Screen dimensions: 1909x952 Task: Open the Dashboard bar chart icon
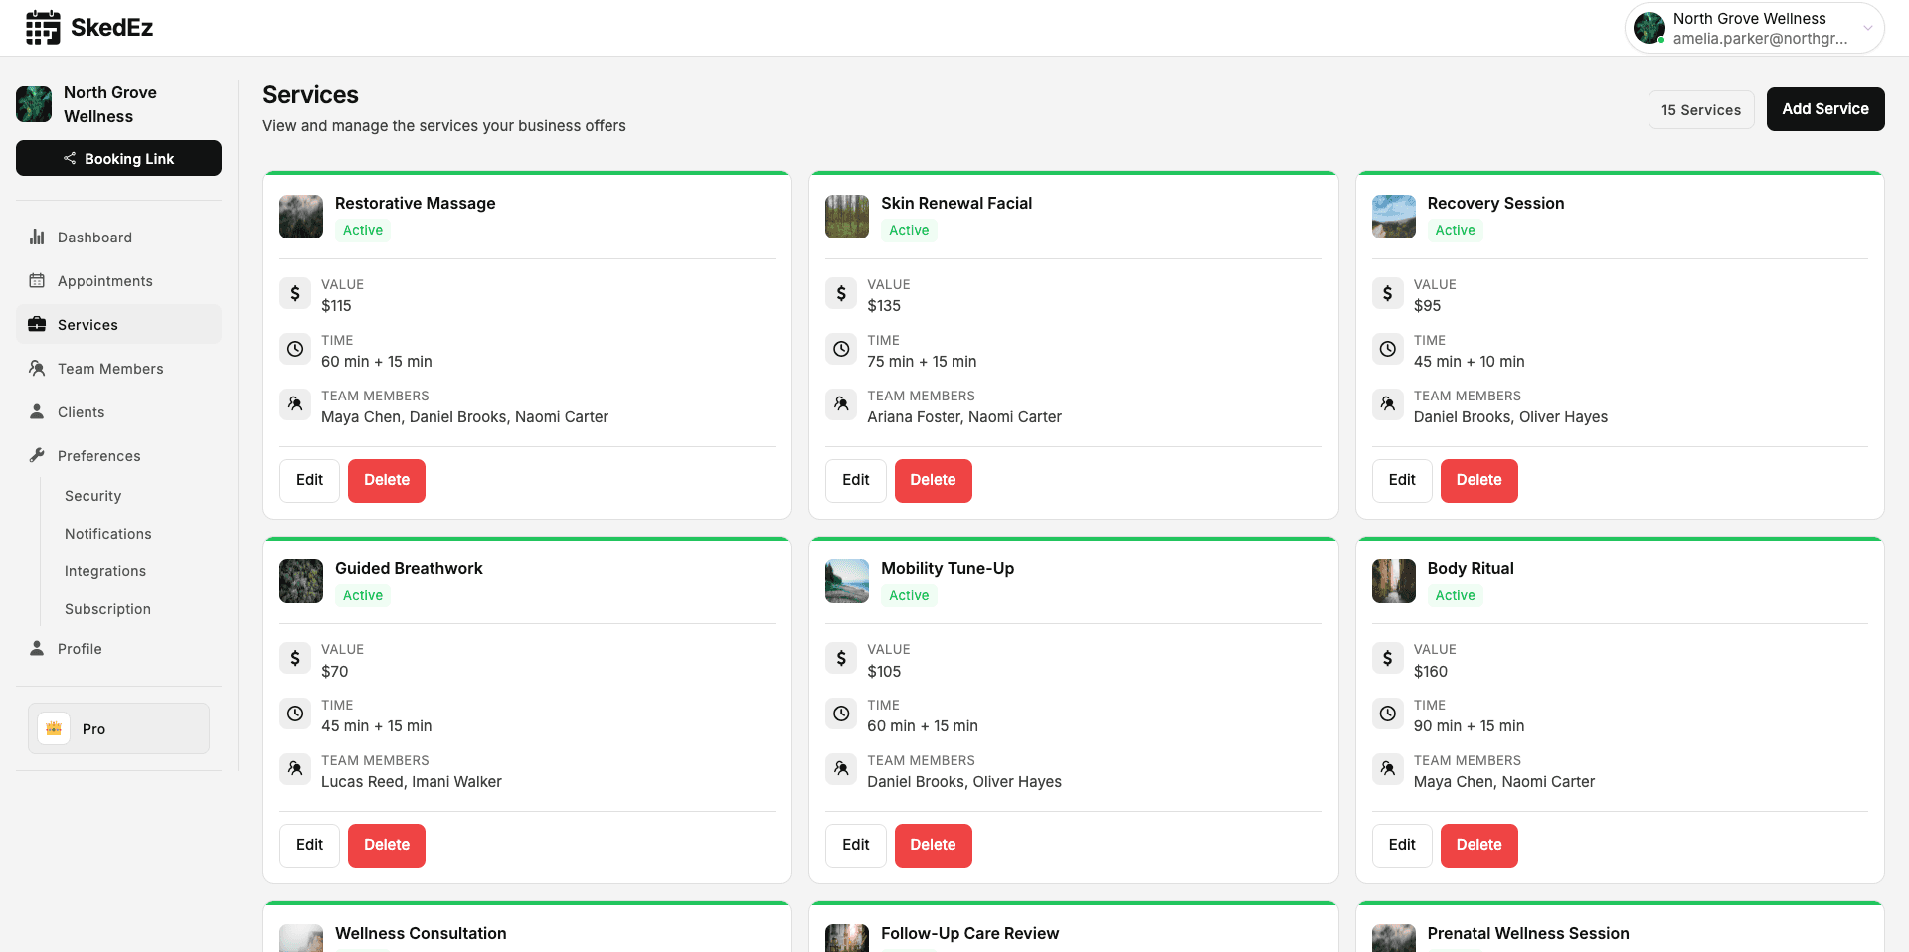pyautogui.click(x=37, y=237)
